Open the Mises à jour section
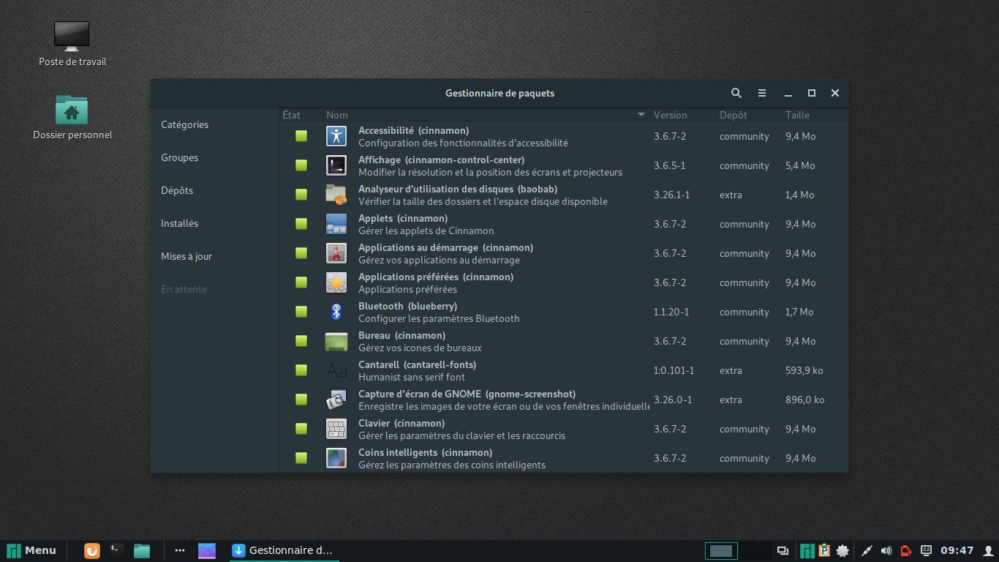Image resolution: width=999 pixels, height=562 pixels. [x=186, y=256]
